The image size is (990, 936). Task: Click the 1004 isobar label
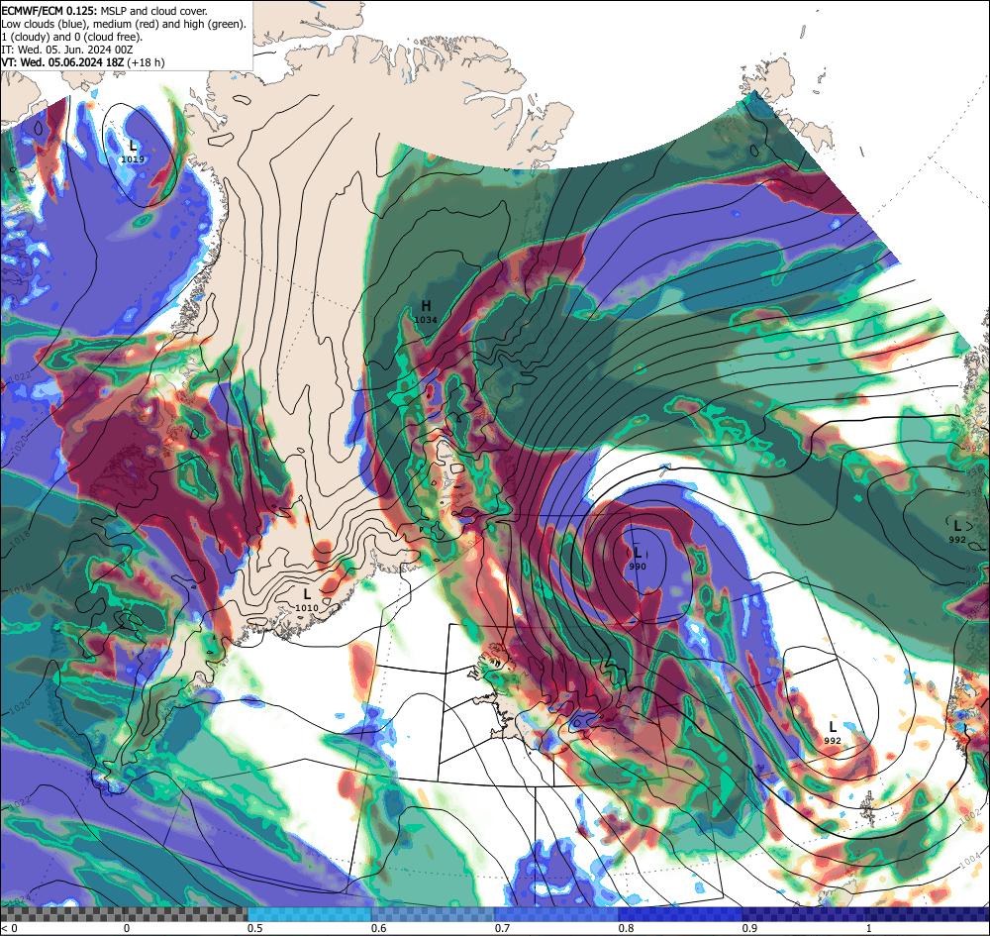coord(971,862)
